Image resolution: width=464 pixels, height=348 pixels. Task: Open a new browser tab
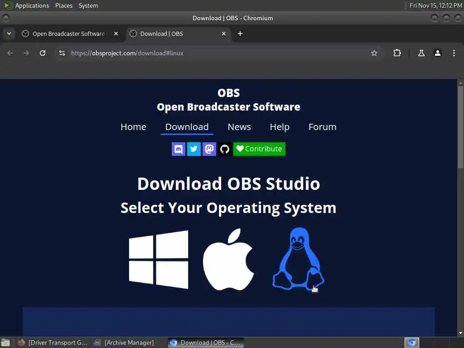tap(240, 34)
